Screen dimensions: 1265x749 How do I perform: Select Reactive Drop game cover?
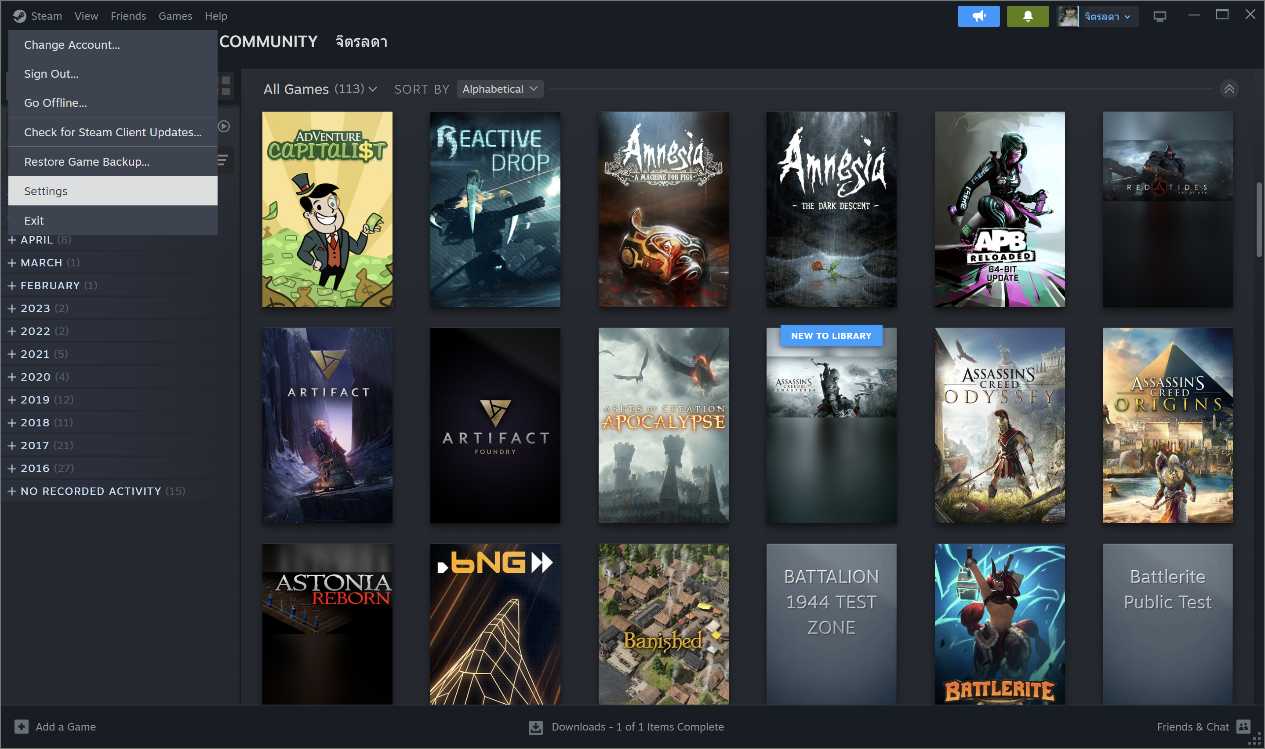(495, 209)
